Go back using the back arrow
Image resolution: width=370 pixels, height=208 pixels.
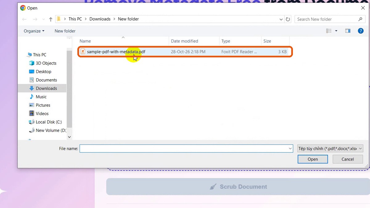24,19
